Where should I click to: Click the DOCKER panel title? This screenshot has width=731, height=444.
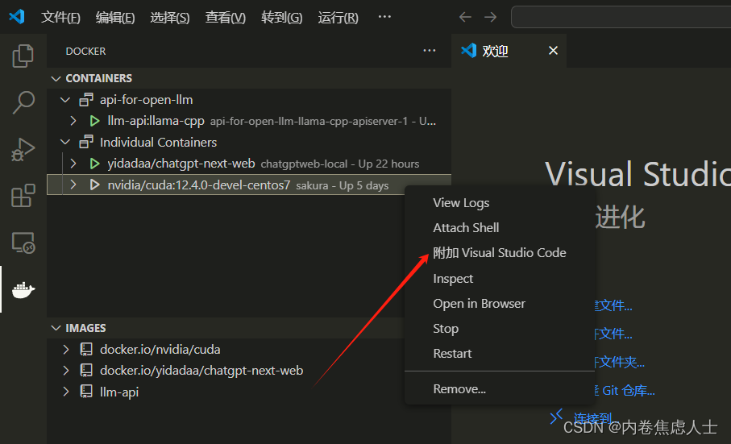[x=85, y=51]
